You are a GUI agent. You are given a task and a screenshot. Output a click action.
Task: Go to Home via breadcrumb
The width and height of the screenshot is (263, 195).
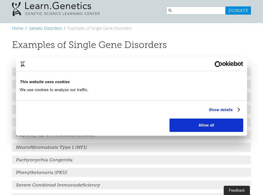point(18,28)
